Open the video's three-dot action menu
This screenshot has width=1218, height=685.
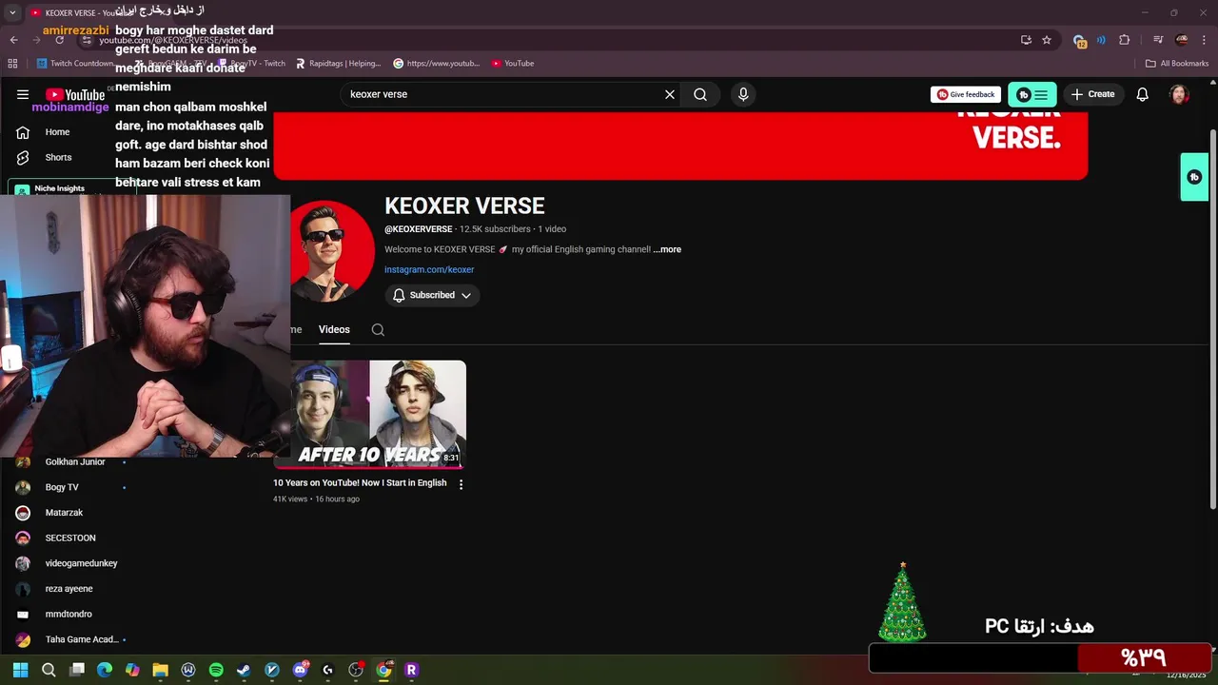click(x=461, y=484)
